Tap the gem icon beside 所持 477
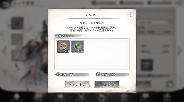The image size is (184, 102). 98,74
